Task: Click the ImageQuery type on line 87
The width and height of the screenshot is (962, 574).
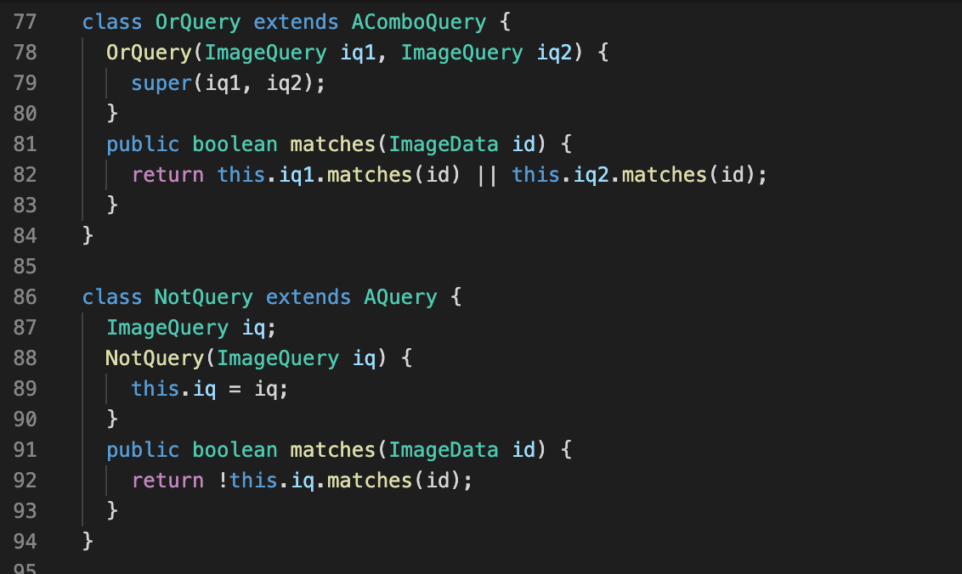Action: (167, 327)
